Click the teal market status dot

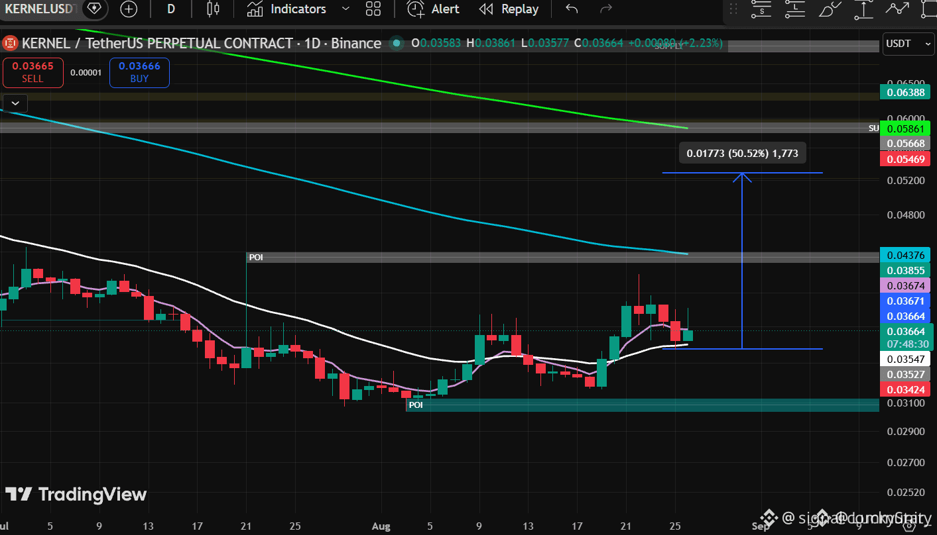[x=397, y=44]
